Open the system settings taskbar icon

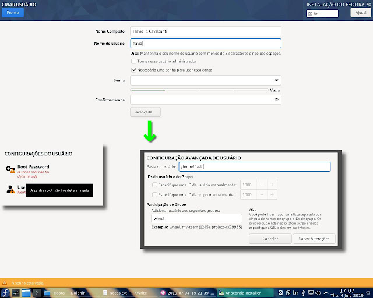click(x=16, y=293)
